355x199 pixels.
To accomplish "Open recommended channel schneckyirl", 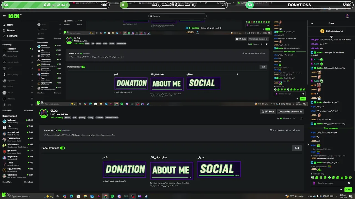I will pos(18,133).
